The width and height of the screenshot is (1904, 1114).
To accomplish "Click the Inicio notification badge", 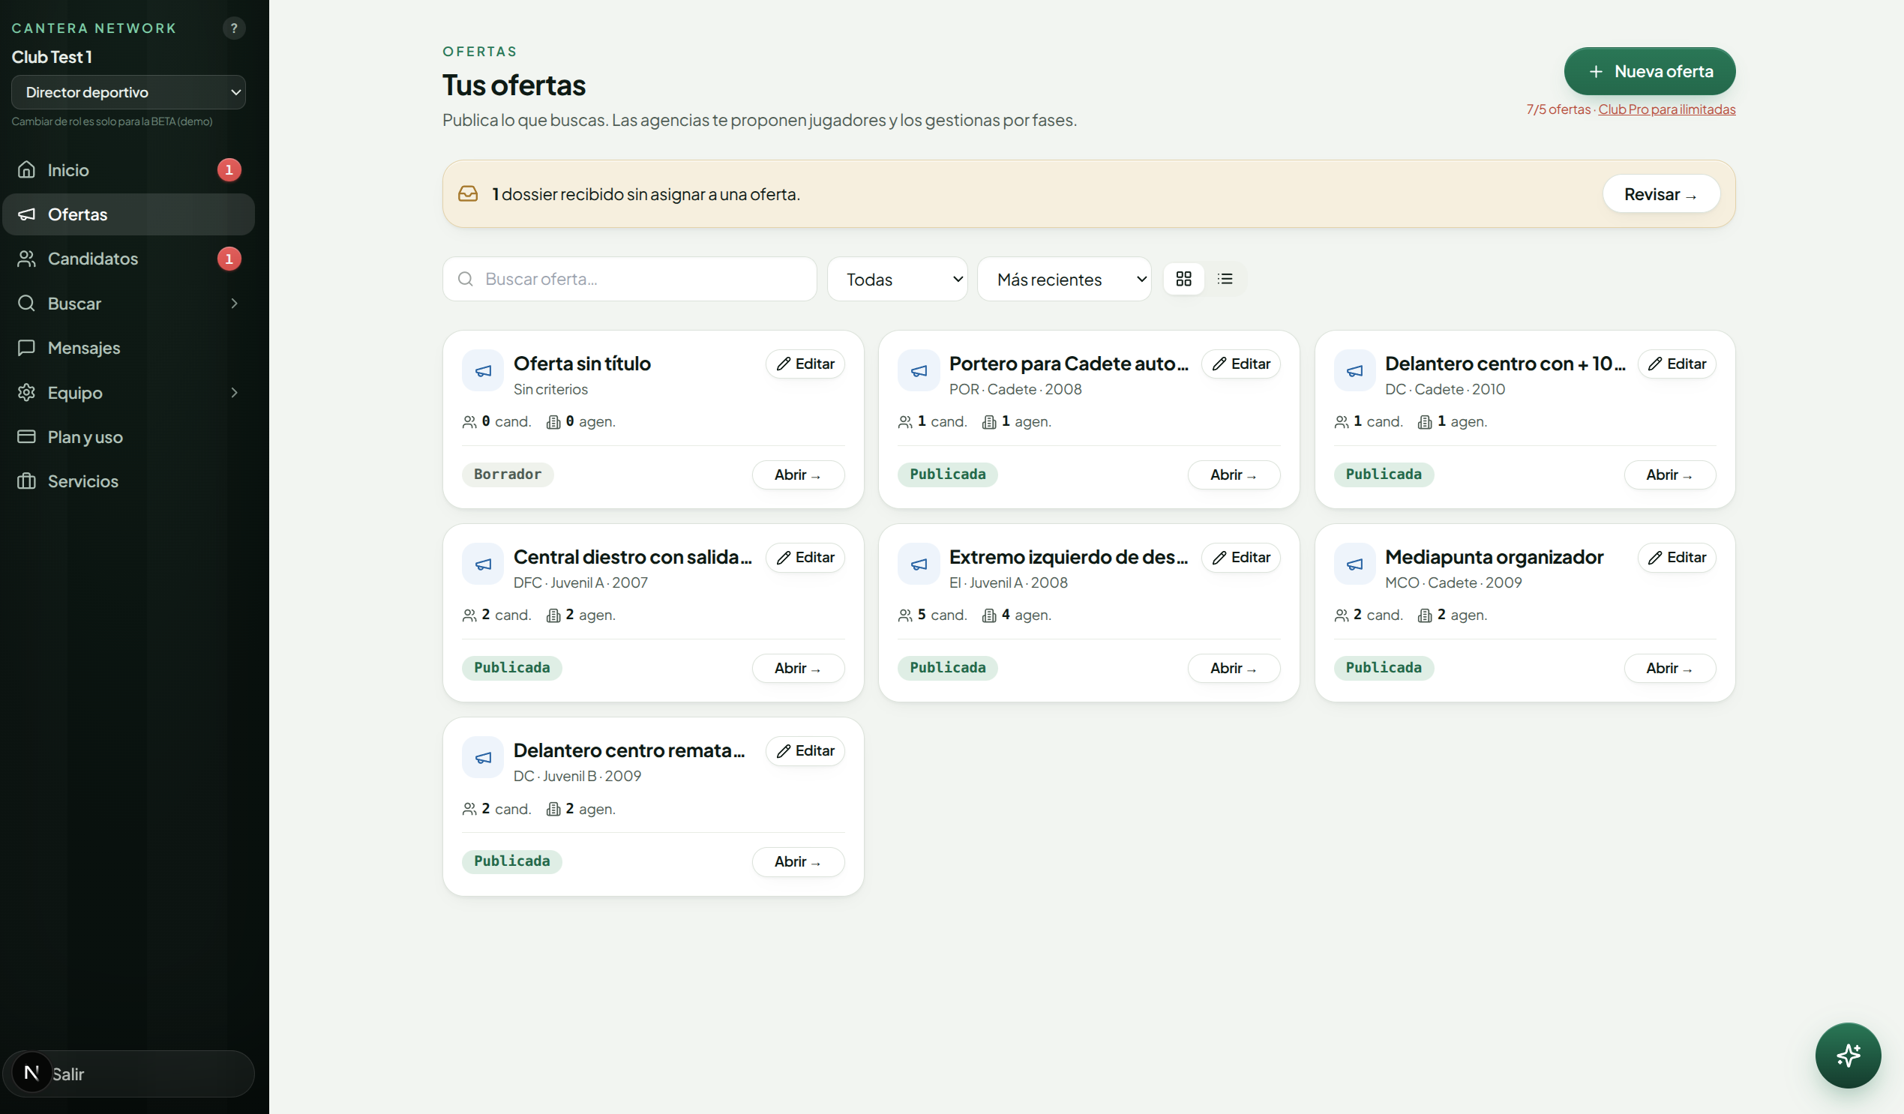I will point(229,170).
